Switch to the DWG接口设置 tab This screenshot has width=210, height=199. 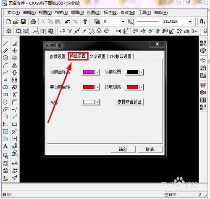pyautogui.click(x=121, y=56)
